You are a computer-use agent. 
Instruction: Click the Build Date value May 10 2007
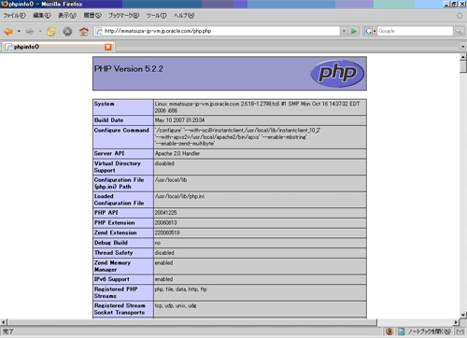click(x=179, y=120)
